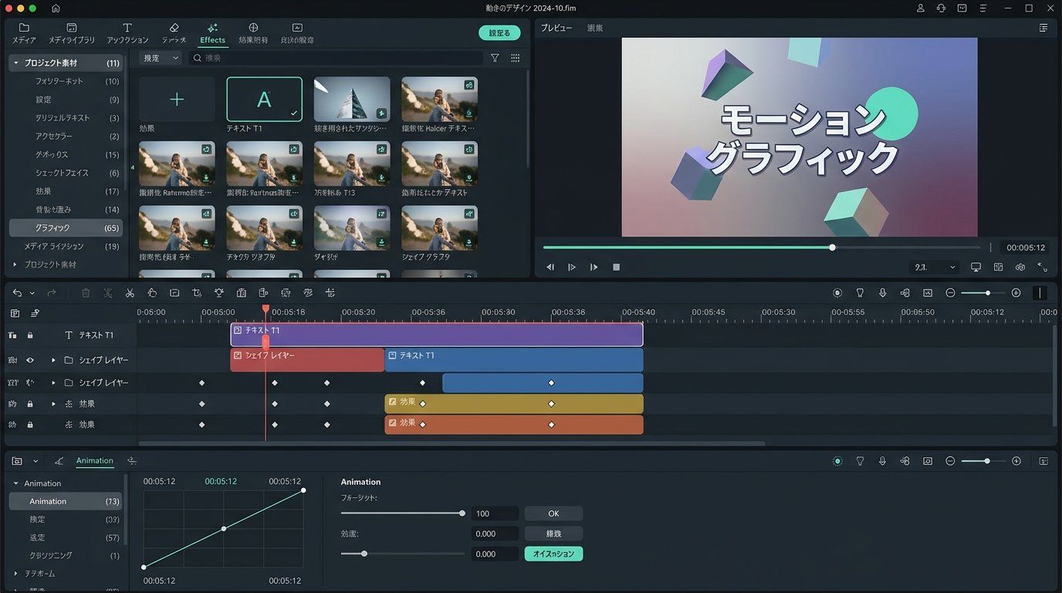Toggle the active record icon above timeline
The width and height of the screenshot is (1062, 593).
837,293
